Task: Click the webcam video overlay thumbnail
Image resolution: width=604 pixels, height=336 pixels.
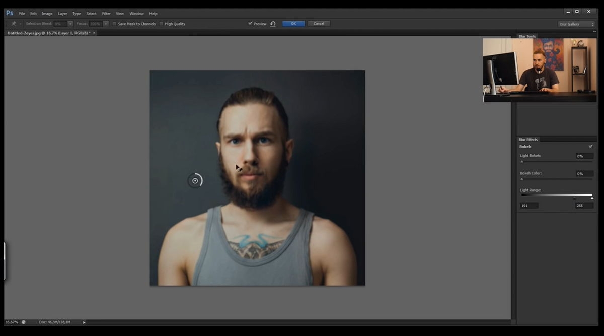Action: (540, 70)
